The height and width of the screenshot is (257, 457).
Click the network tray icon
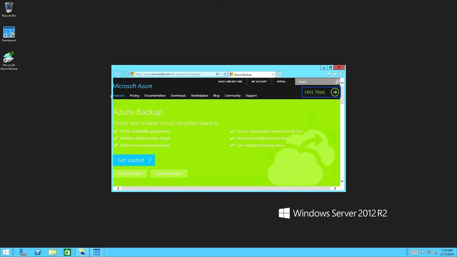point(429,252)
